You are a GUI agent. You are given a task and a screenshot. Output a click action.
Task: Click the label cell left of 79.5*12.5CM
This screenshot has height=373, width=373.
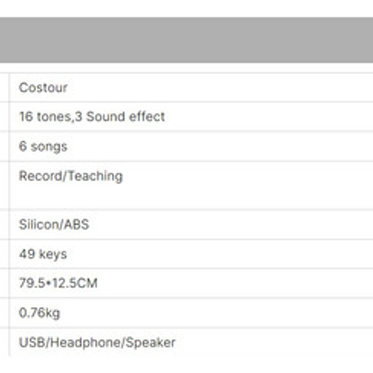(x=4, y=283)
